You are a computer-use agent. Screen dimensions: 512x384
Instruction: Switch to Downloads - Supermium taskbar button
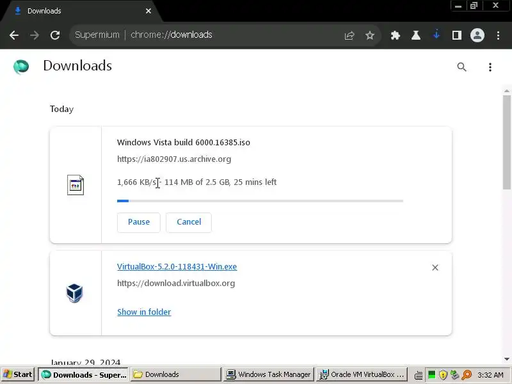click(84, 374)
